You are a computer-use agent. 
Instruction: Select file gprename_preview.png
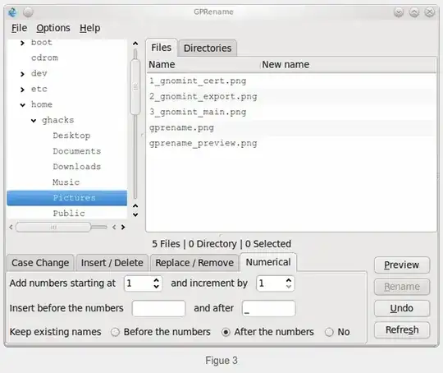(x=203, y=143)
